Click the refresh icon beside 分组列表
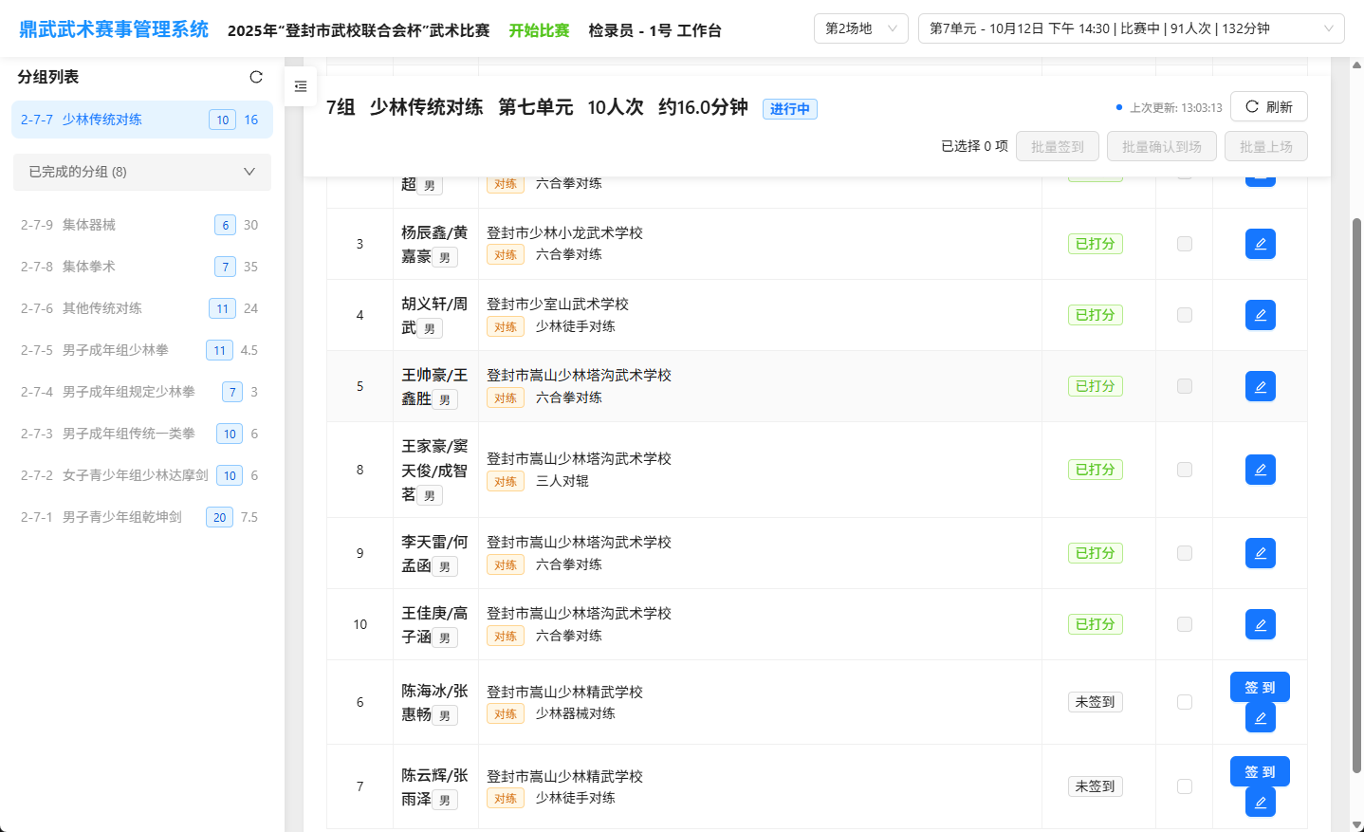Image resolution: width=1364 pixels, height=832 pixels. 256,77
